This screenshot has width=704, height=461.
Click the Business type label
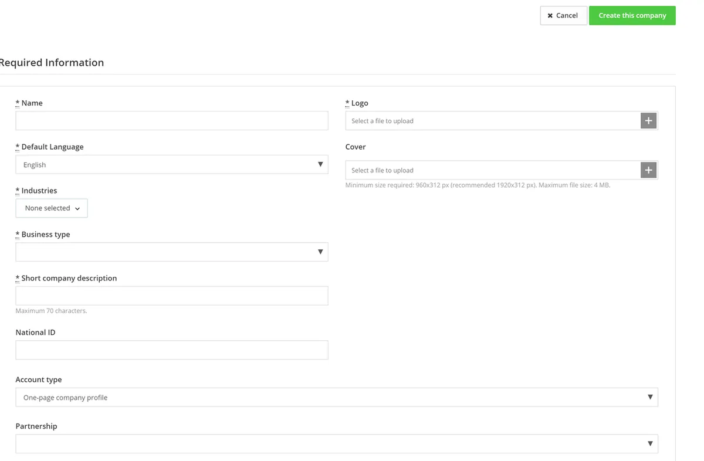tap(43, 235)
